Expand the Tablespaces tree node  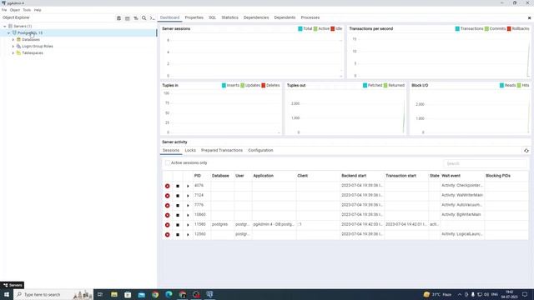13,53
